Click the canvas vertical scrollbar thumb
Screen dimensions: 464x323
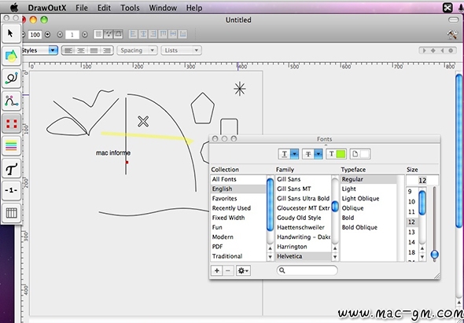pos(459,151)
